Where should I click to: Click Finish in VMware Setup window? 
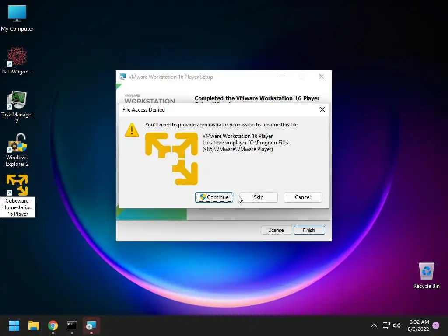pos(309,230)
